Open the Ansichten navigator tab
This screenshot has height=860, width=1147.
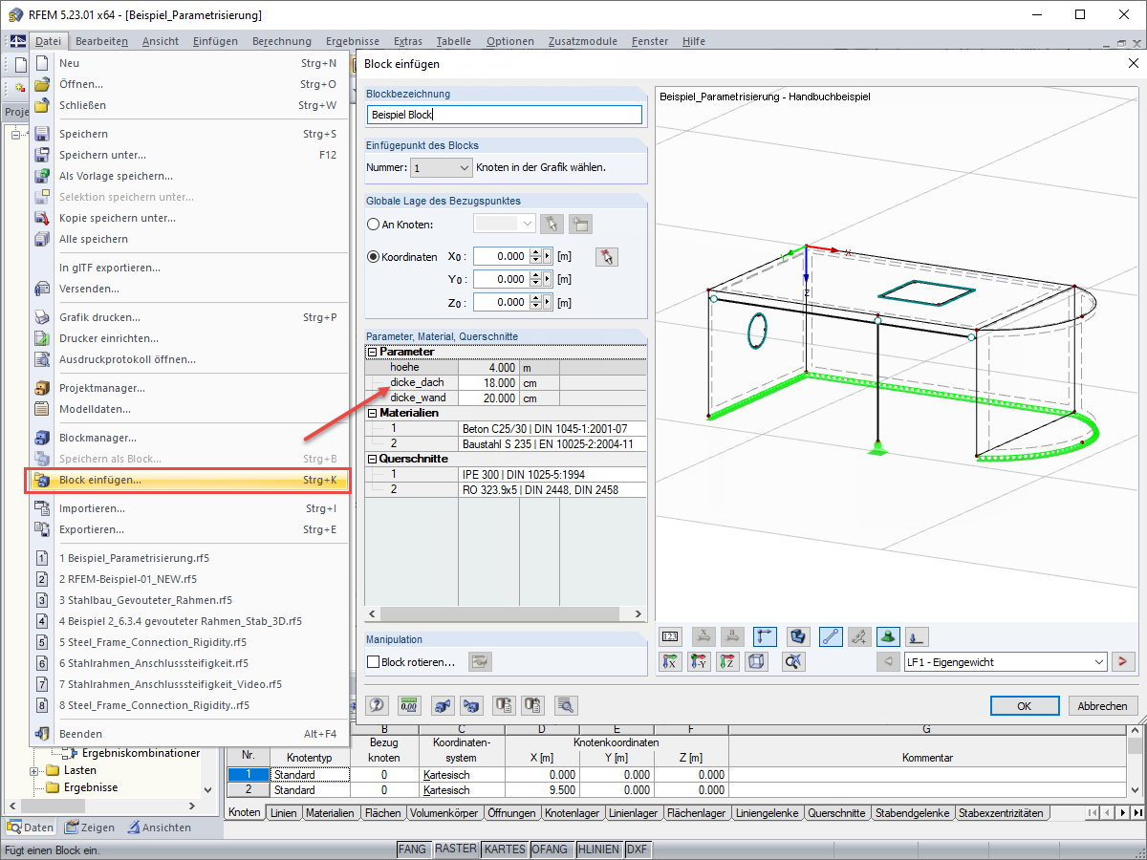160,828
